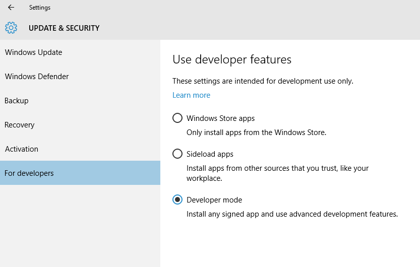Click the 'Install apps from other sources' description

click(277, 173)
